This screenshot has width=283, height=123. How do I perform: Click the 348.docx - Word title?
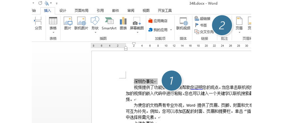[x=203, y=3]
